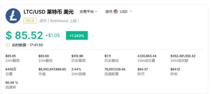Click the 历史最高 label
212x94 pixels.
(x=79, y=61)
